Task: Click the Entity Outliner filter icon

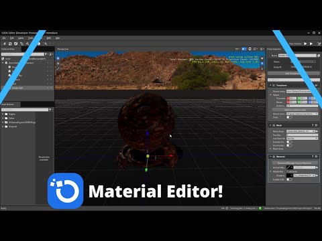Action: [x=46, y=54]
